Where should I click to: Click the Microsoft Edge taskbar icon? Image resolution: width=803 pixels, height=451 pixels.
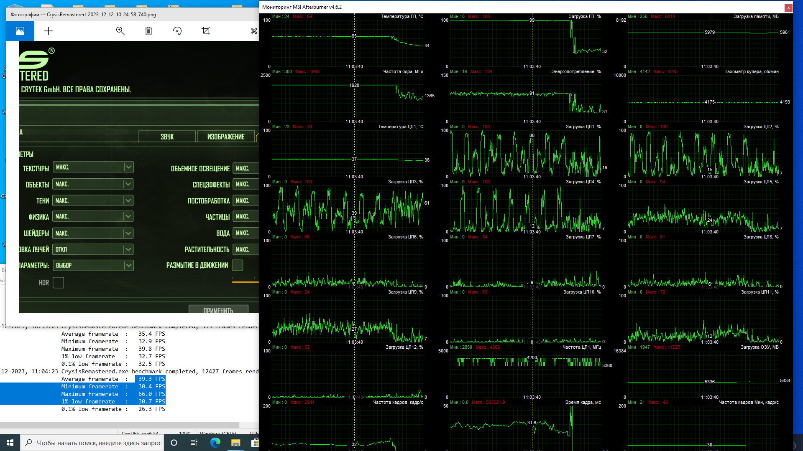[x=215, y=443]
